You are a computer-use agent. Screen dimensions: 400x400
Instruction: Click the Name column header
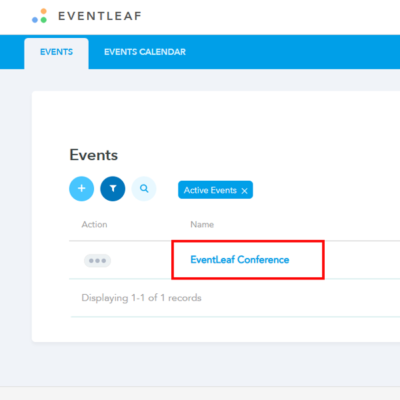point(202,225)
